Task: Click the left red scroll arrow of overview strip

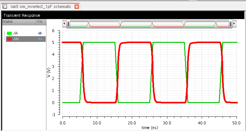Action: [64, 24]
